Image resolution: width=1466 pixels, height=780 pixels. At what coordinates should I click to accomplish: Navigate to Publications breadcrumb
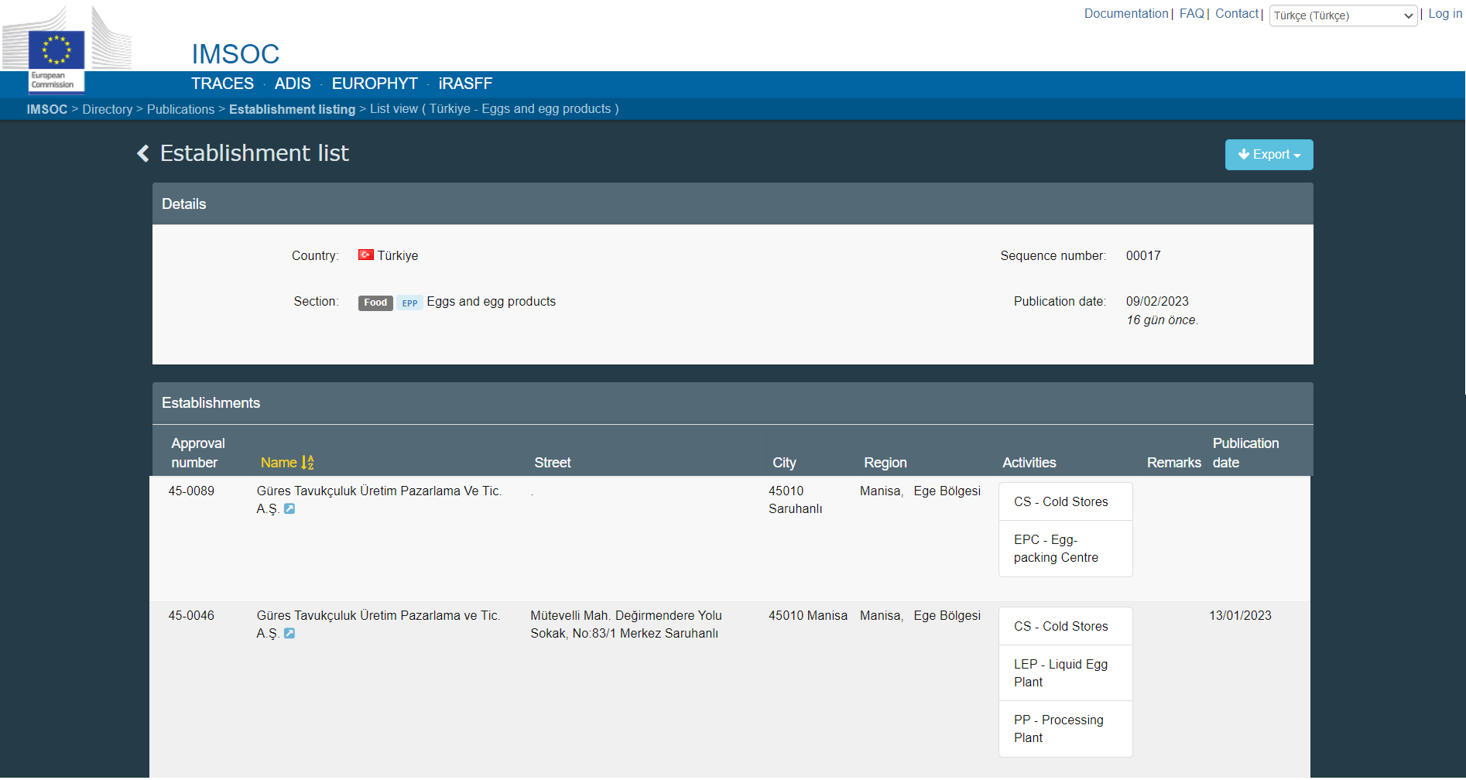180,110
